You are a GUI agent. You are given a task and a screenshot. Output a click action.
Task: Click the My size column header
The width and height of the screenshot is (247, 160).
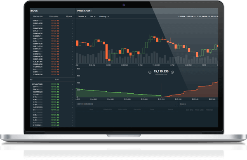[x=69, y=16]
